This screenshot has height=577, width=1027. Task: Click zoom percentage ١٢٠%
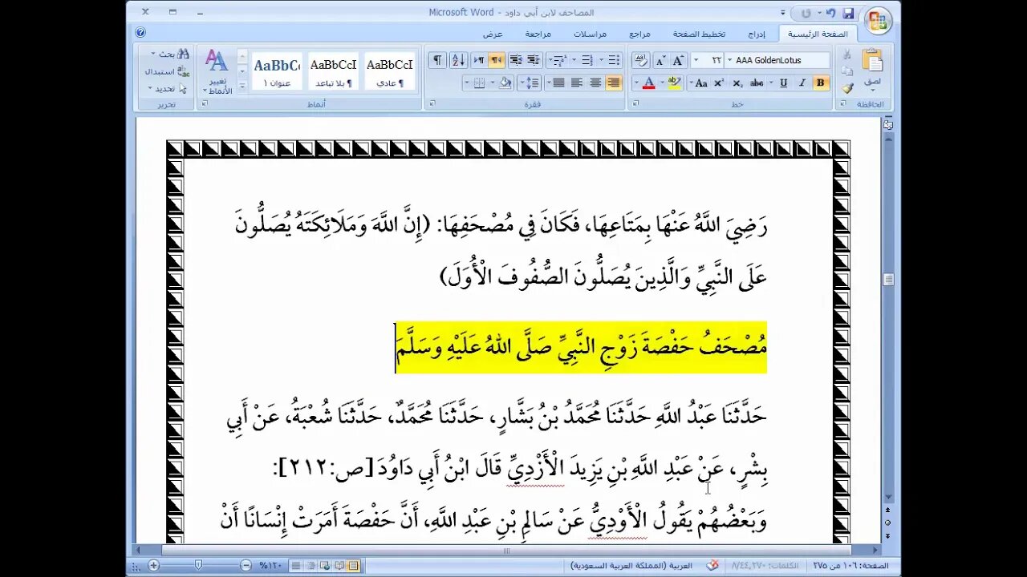tap(270, 565)
